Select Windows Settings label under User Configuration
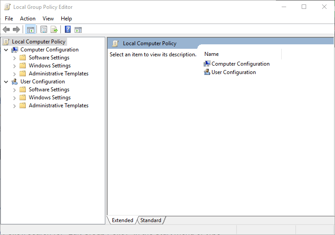 coord(50,98)
